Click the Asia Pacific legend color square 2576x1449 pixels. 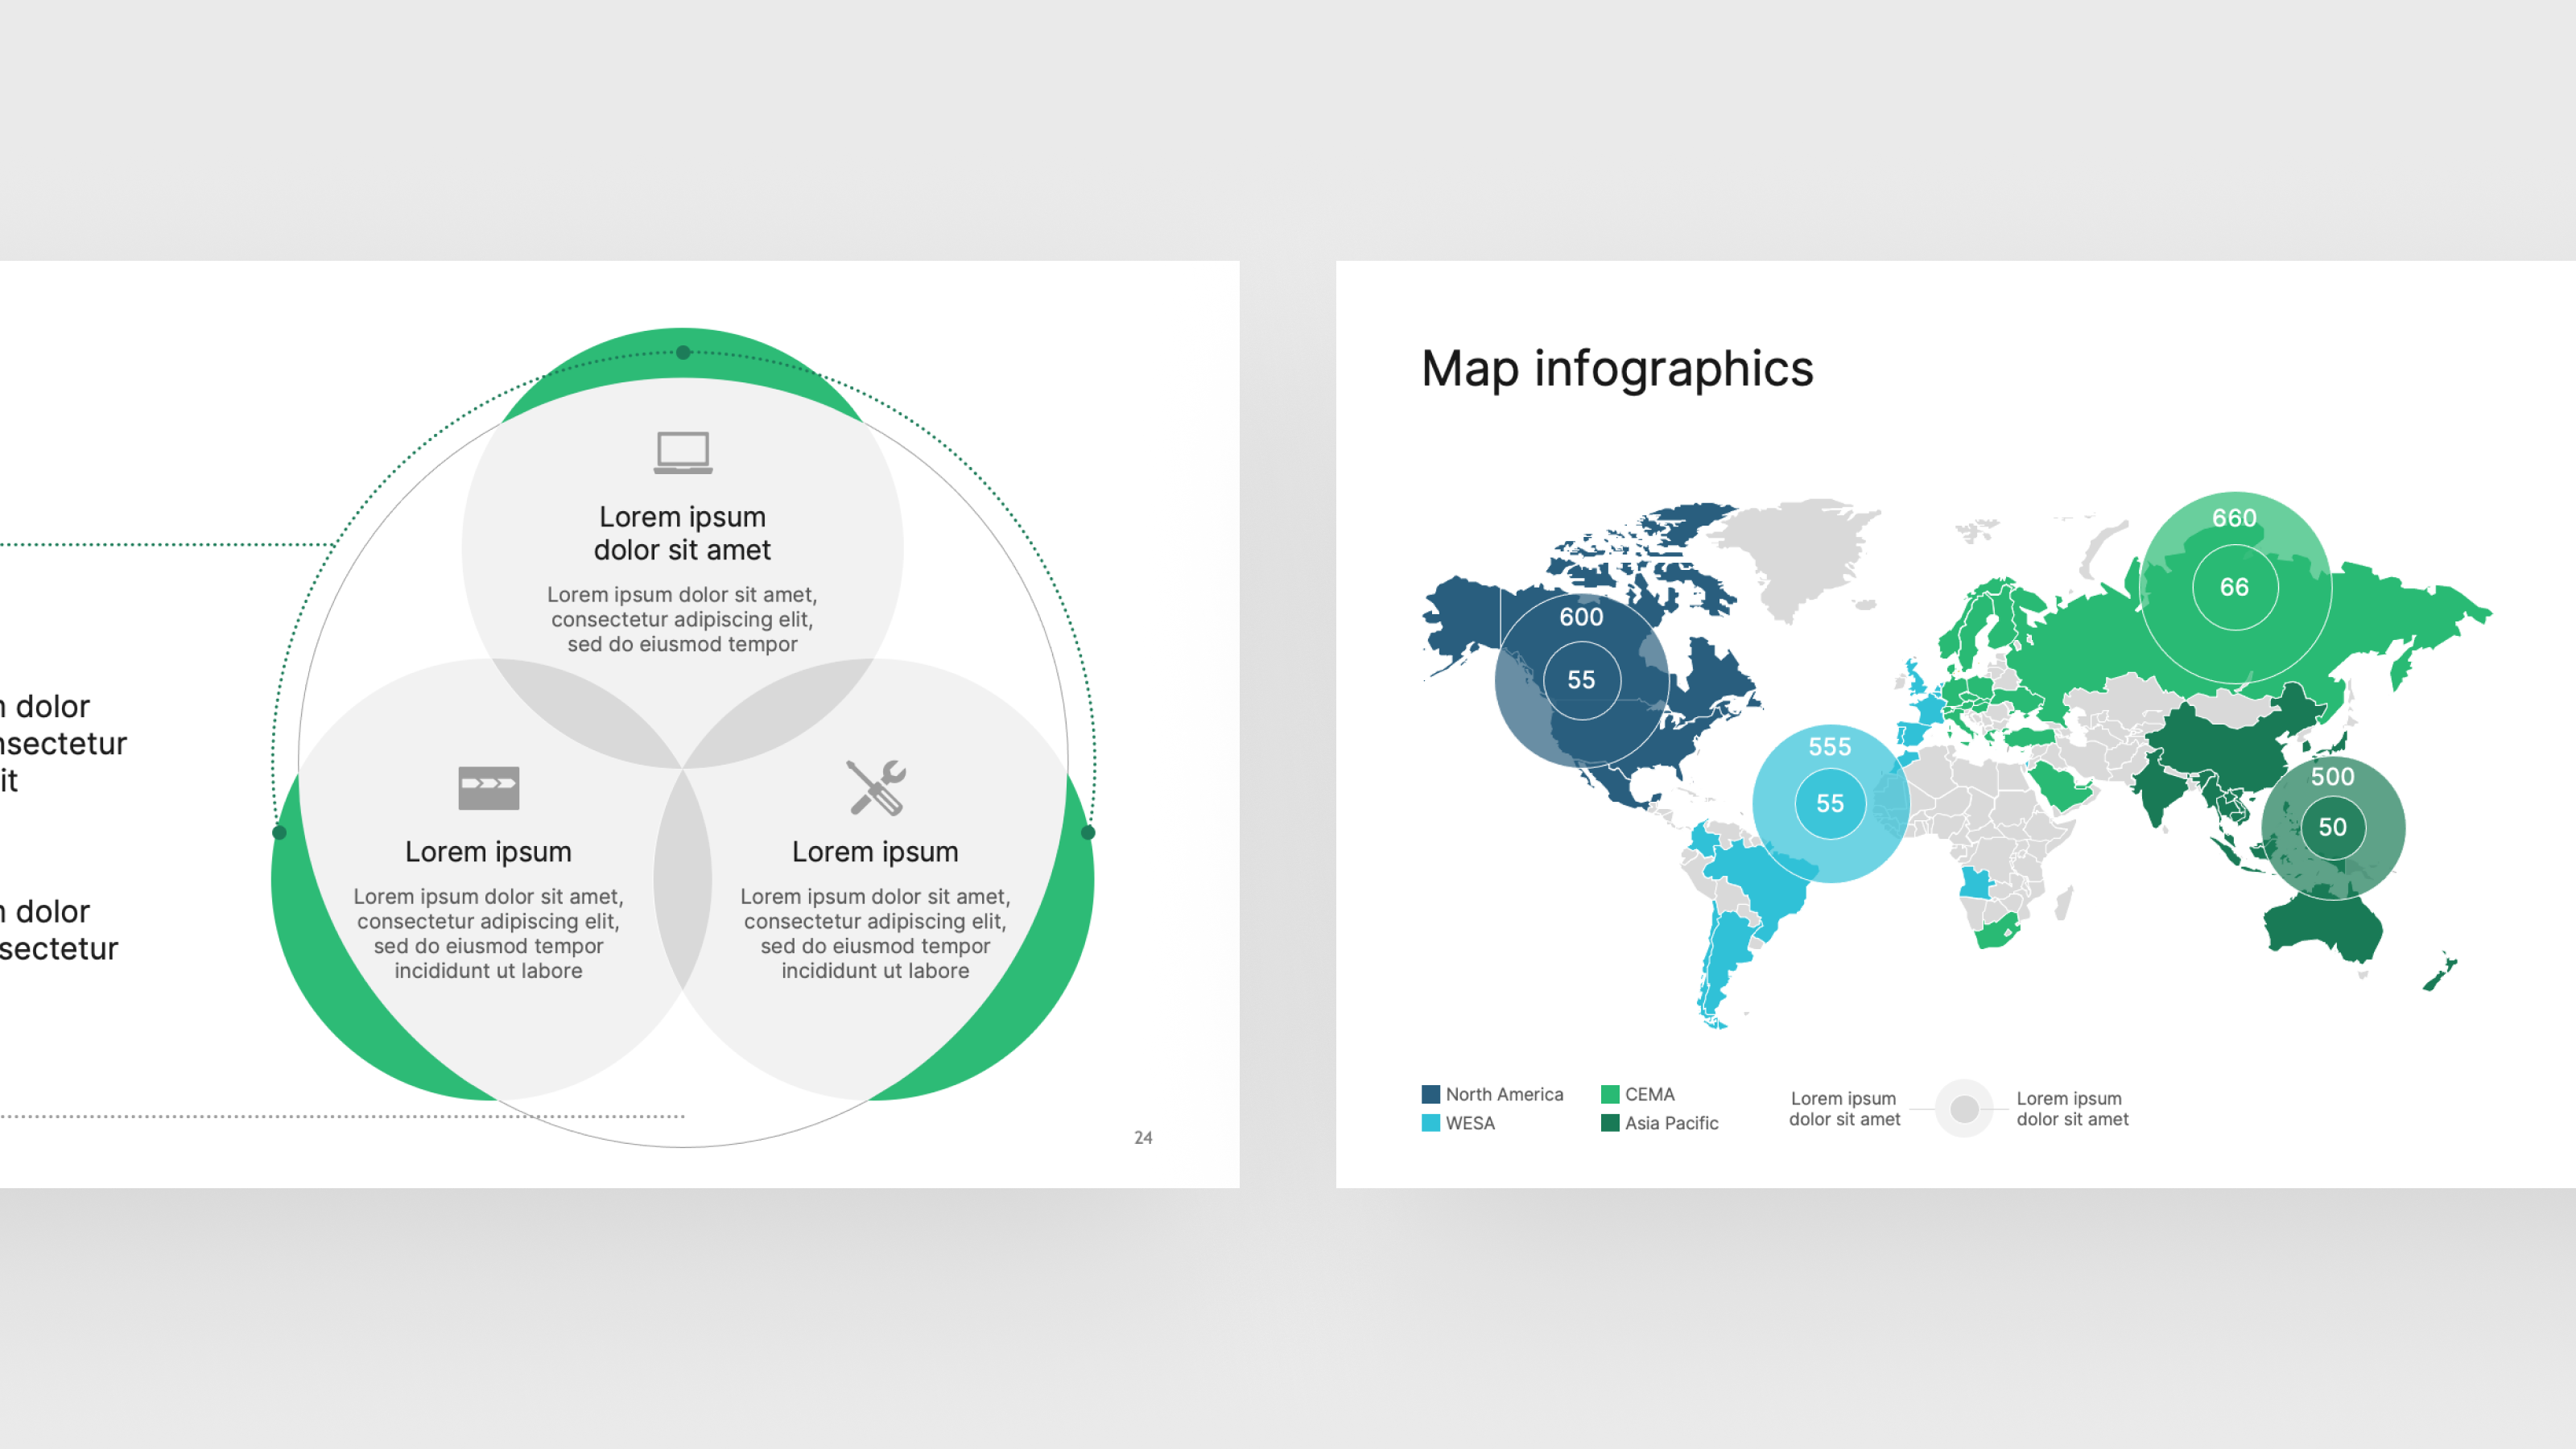pos(1610,1123)
